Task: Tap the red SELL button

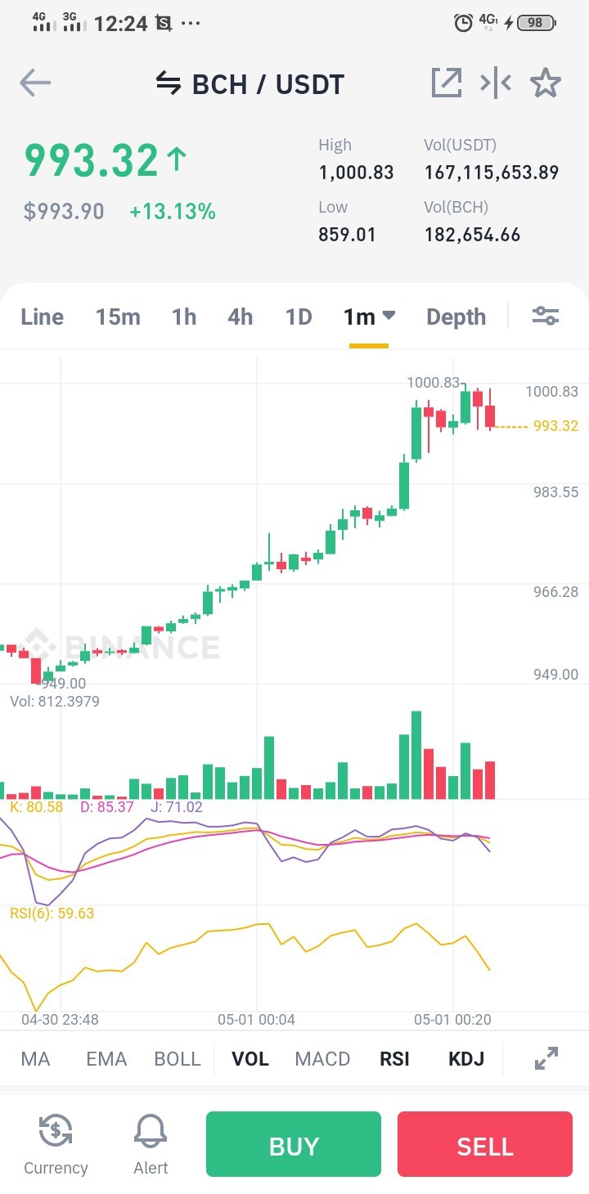Action: tap(485, 1144)
